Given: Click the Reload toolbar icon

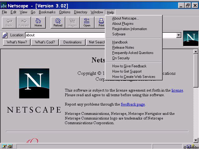Looking at the screenshot, I should tap(58, 23).
